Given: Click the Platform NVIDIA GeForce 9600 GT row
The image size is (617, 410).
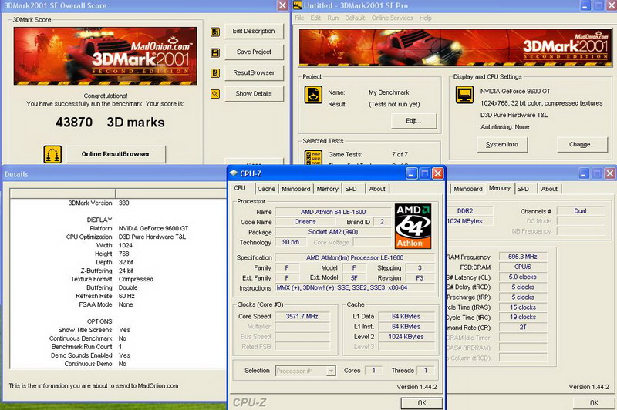Looking at the screenshot, I should click(x=118, y=228).
